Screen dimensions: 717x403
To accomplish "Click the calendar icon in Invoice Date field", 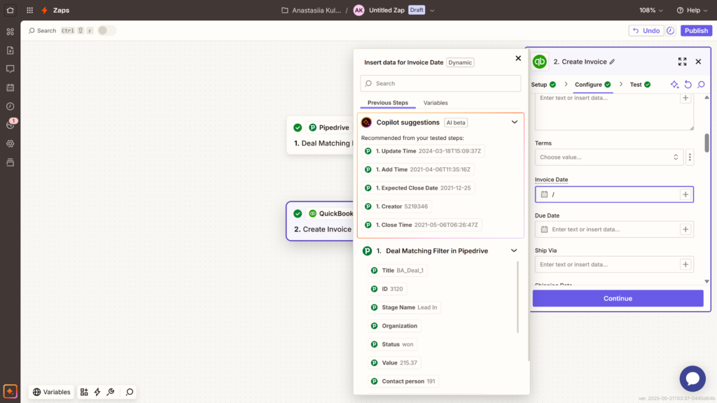I will (544, 195).
